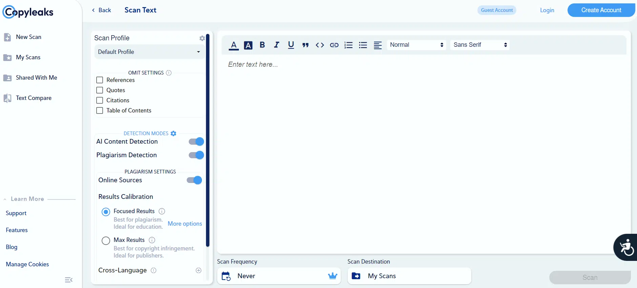Check the Quotes omit checkbox
This screenshot has height=288, width=637.
(x=100, y=90)
